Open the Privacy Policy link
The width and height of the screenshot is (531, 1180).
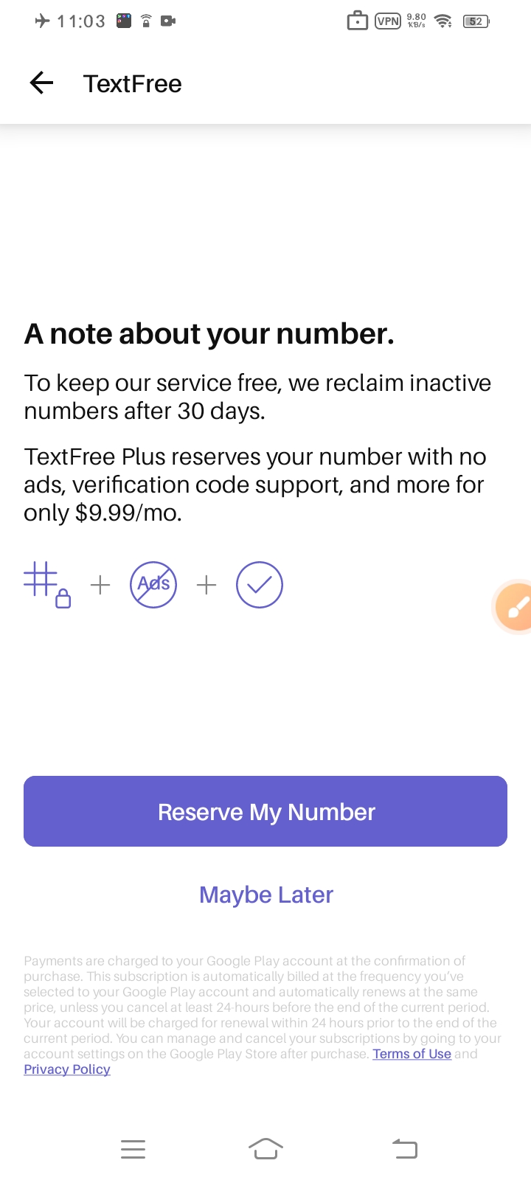click(x=67, y=1069)
